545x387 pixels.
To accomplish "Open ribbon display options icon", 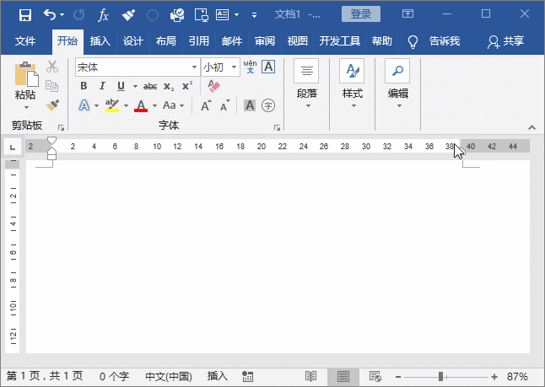I will pyautogui.click(x=407, y=13).
